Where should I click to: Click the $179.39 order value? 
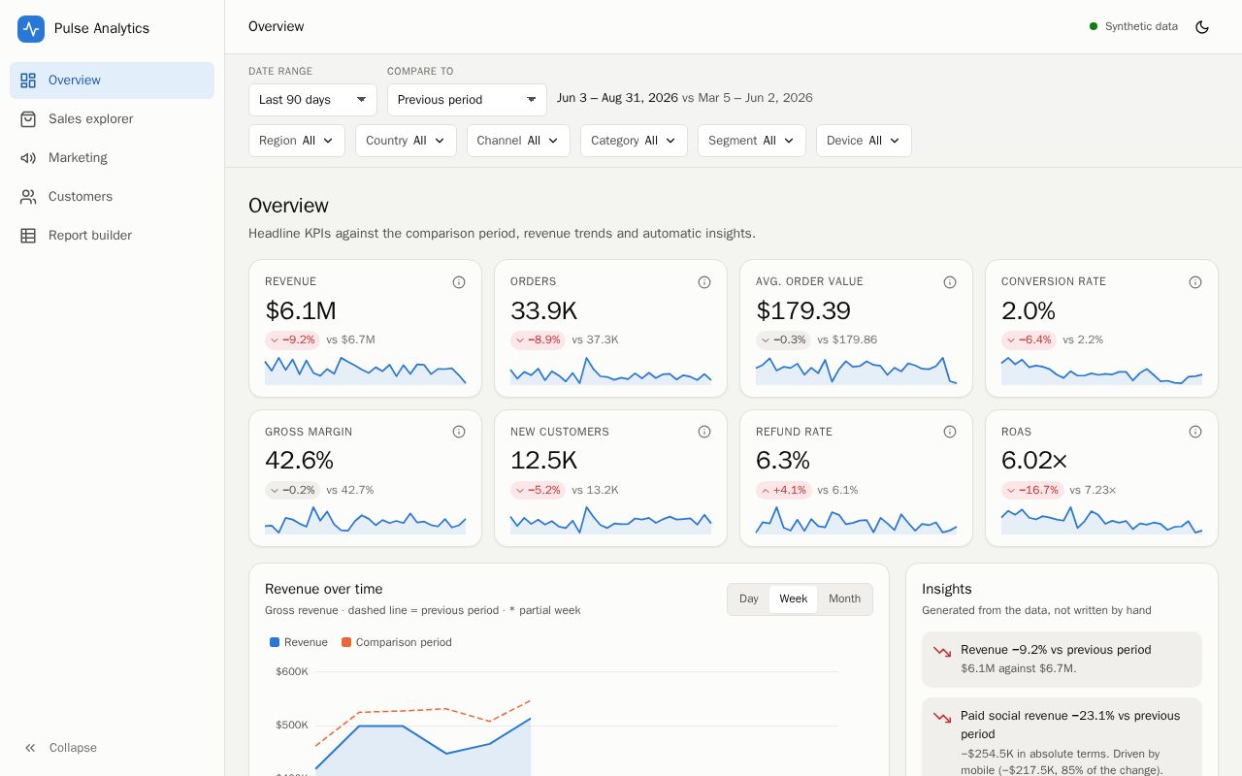803,311
